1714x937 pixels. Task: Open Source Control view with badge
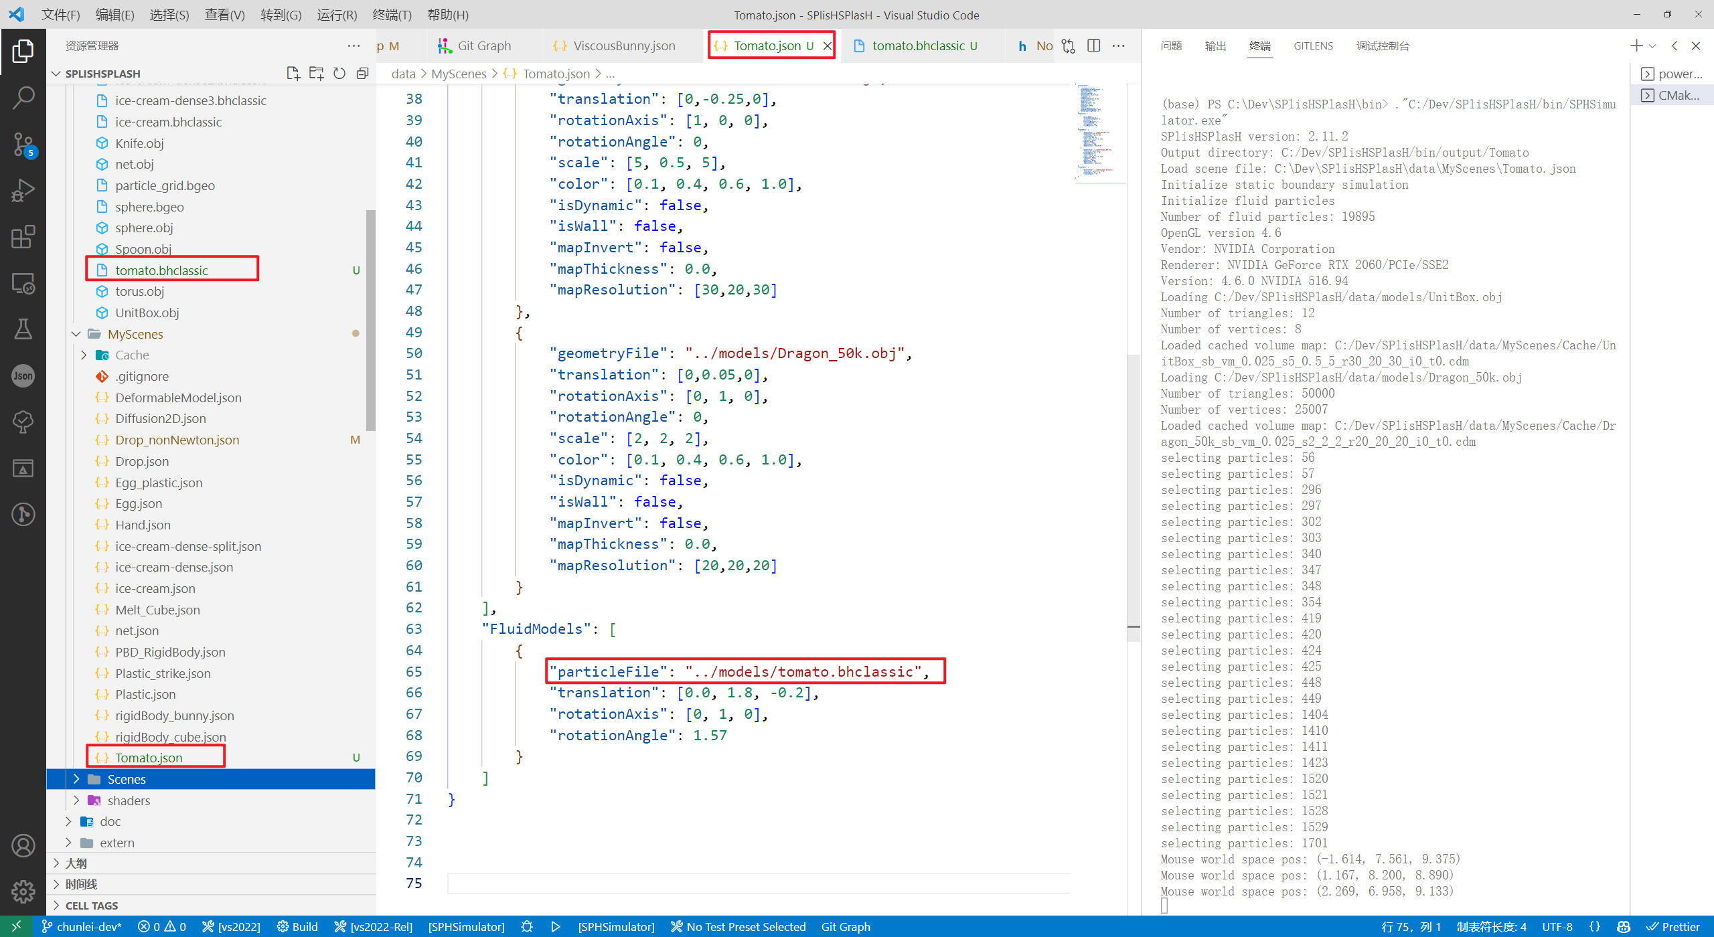[x=23, y=144]
